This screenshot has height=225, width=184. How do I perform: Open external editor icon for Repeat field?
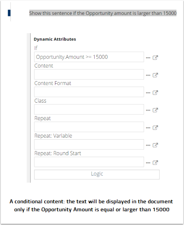click(155, 128)
